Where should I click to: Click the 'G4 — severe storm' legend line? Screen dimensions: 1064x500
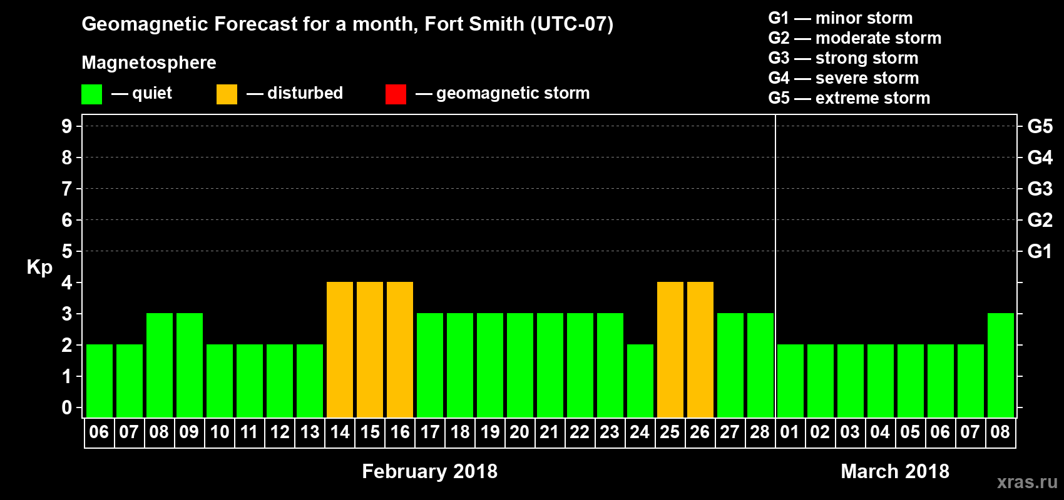pos(844,78)
